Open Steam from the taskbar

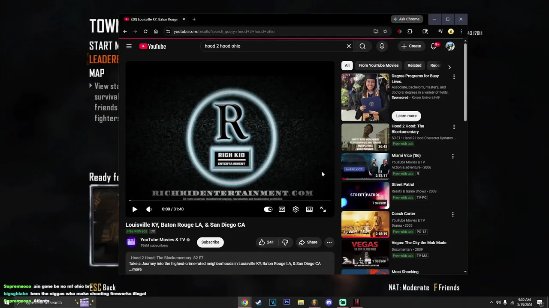(x=259, y=302)
